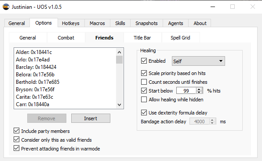Increase Bandage action delay with up arrow
The image size is (262, 161).
212,120
